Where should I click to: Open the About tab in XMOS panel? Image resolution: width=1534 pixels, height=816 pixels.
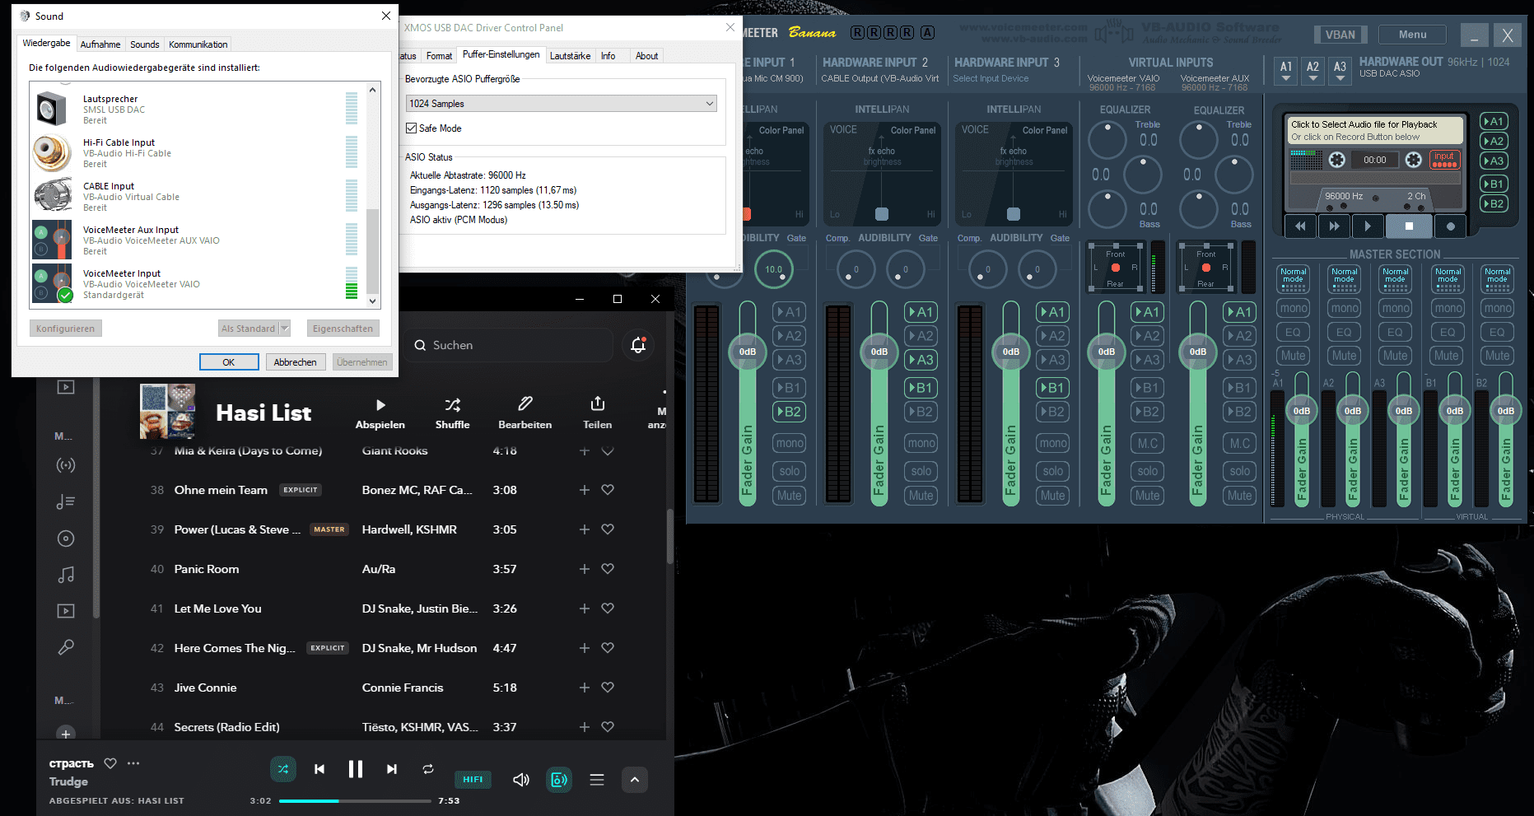646,56
